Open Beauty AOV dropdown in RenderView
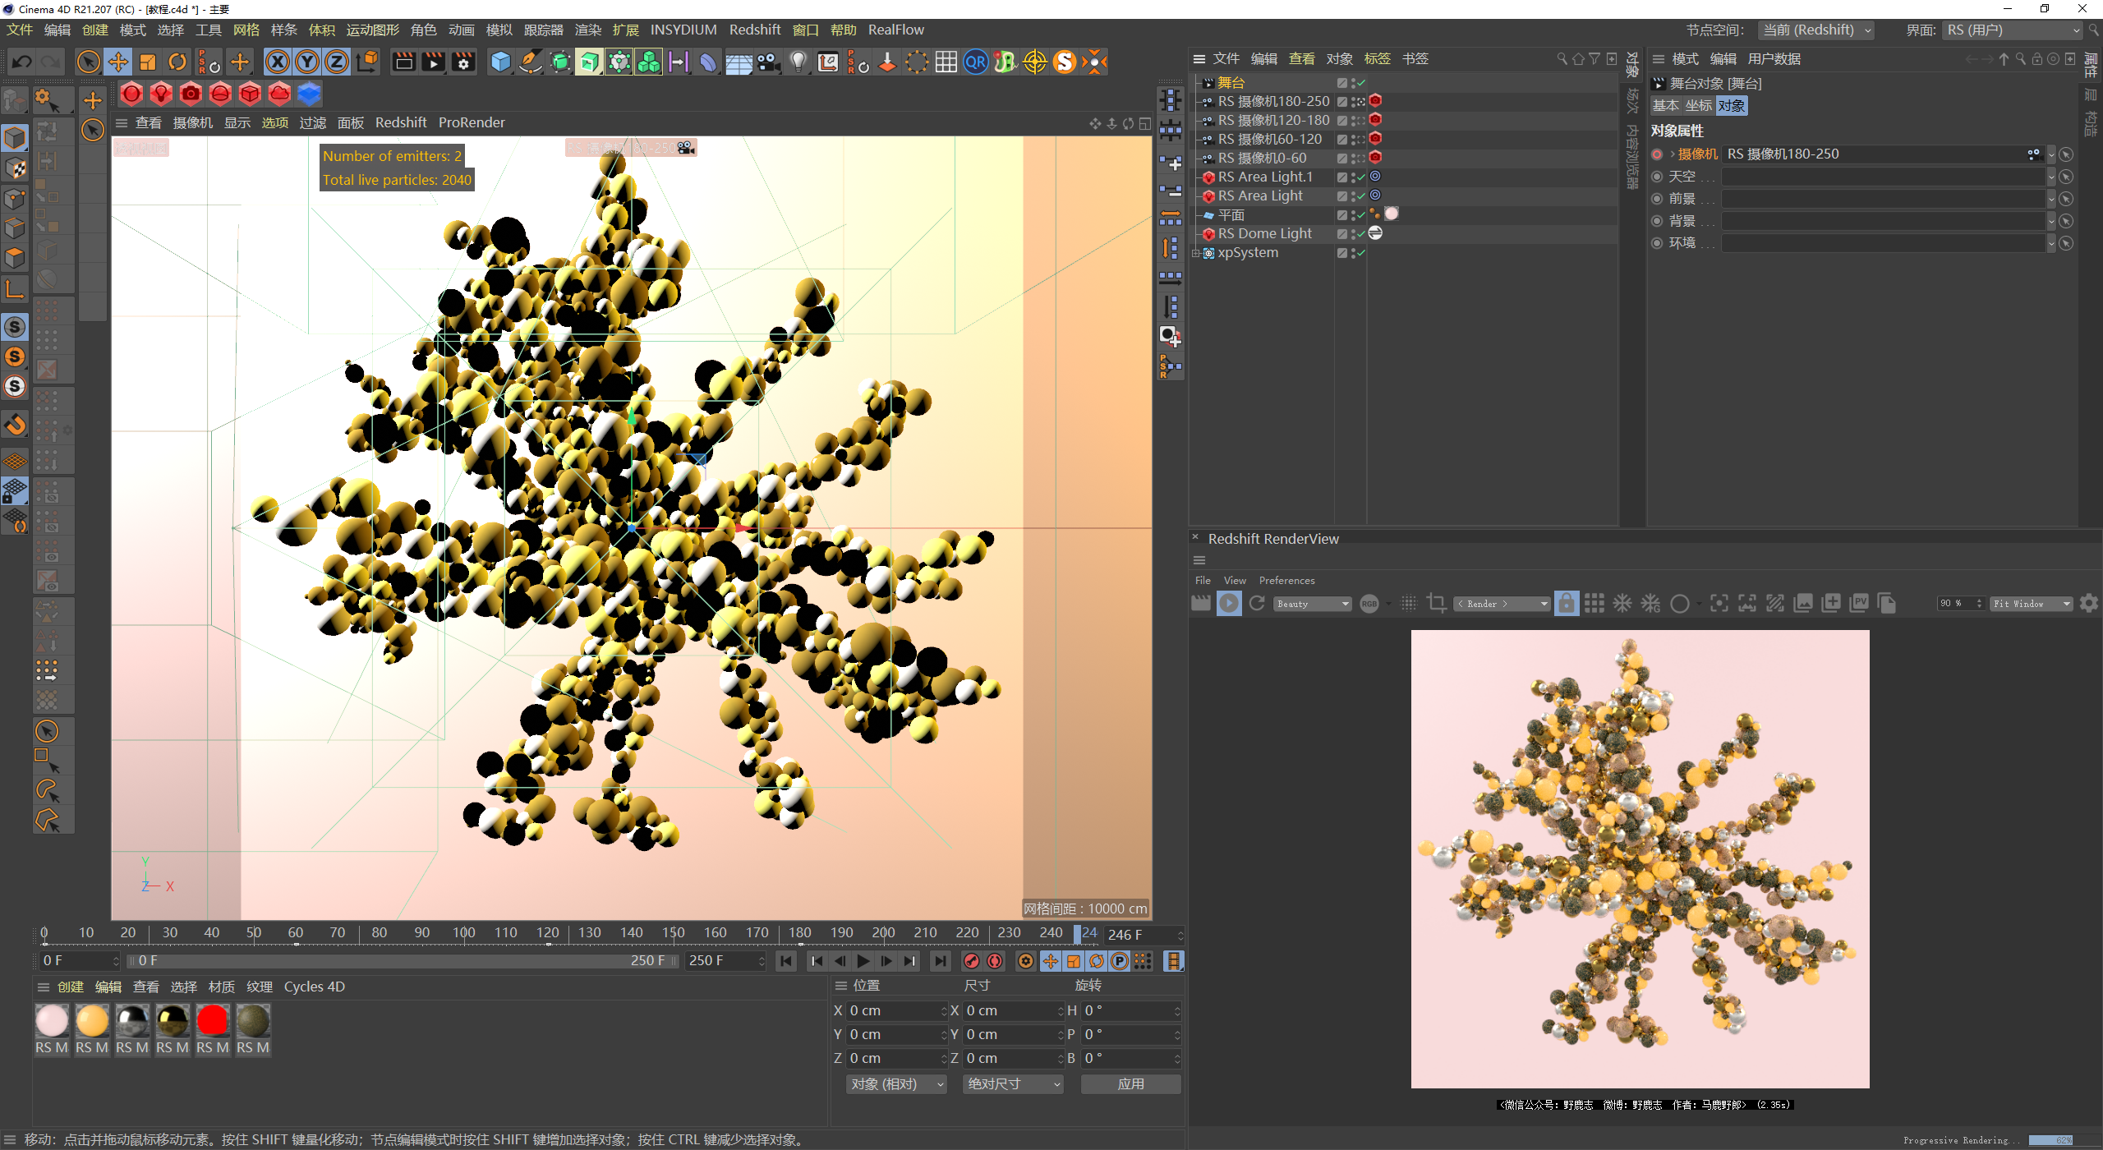 click(x=1313, y=604)
